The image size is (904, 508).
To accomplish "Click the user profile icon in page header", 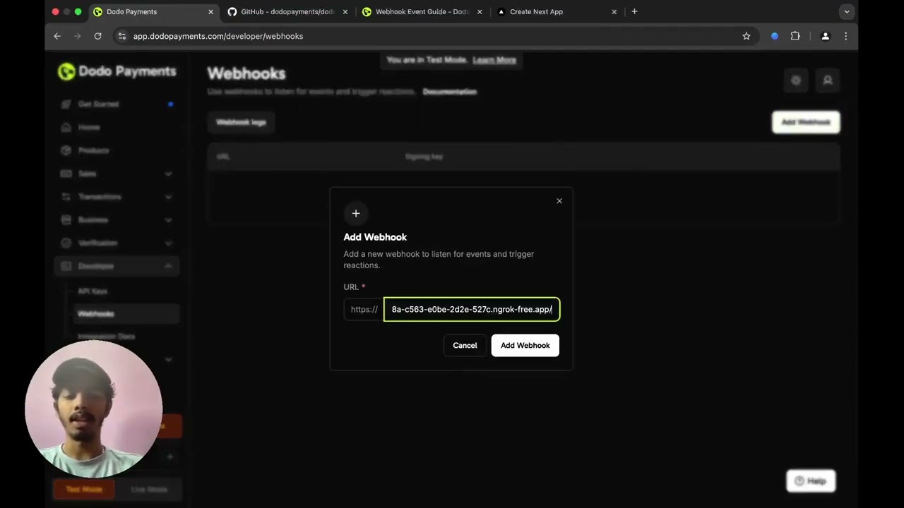I will (x=828, y=80).
